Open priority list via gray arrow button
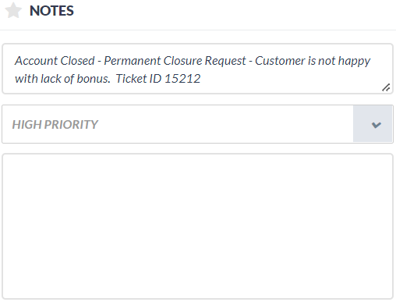The width and height of the screenshot is (396, 302). click(373, 124)
